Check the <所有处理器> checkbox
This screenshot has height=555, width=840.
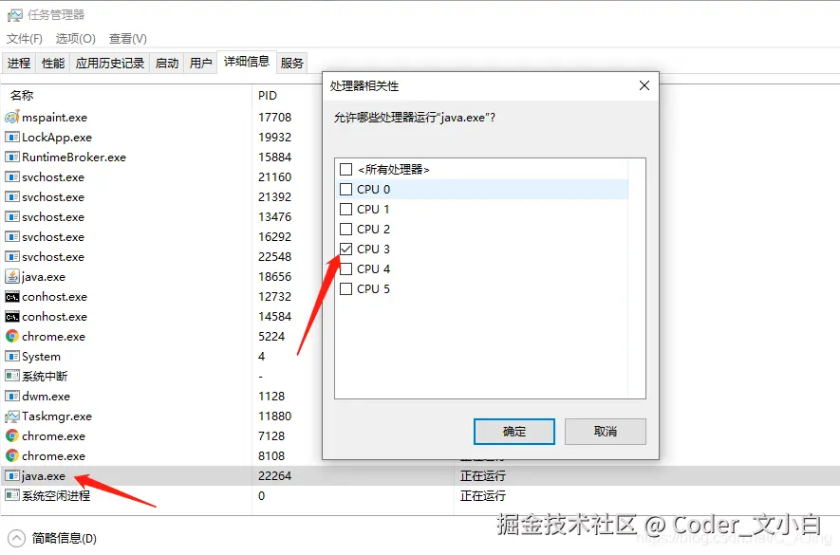346,169
